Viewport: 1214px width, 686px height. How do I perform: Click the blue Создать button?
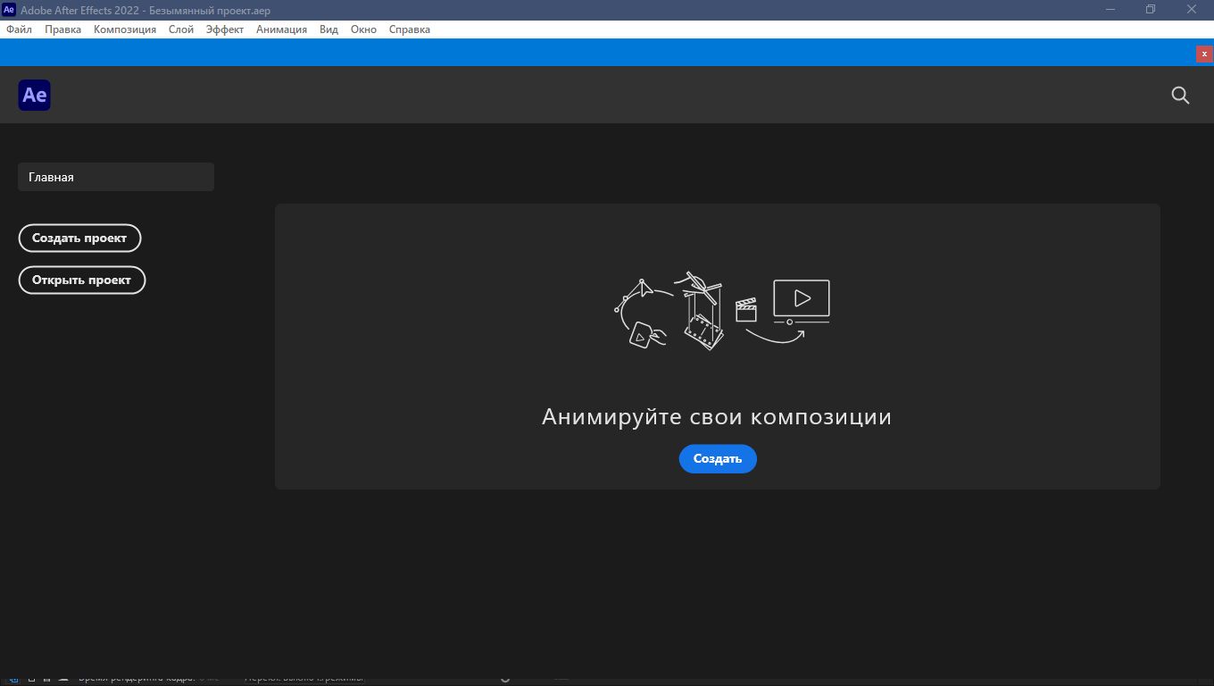(718, 459)
